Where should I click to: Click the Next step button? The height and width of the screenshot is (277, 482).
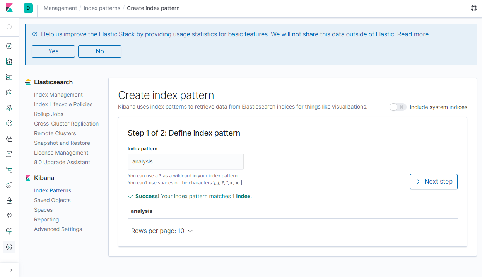[434, 182]
